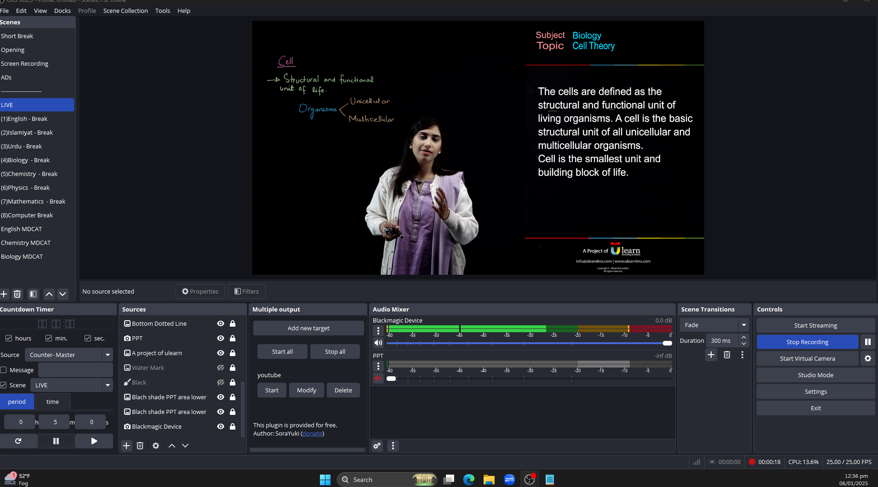Add a scene transition plus icon
Viewport: 878px width, 487px height.
(x=711, y=355)
